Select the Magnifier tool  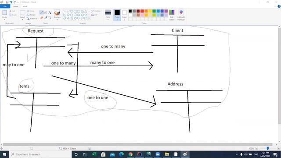pyautogui.click(x=50, y=18)
